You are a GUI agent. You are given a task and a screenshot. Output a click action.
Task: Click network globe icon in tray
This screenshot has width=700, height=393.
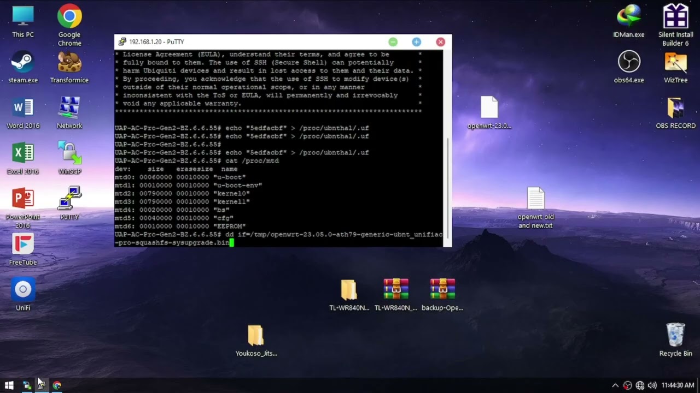[640, 385]
